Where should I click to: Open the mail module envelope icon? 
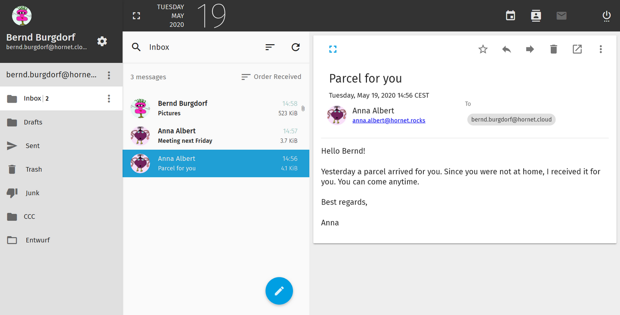[561, 16]
